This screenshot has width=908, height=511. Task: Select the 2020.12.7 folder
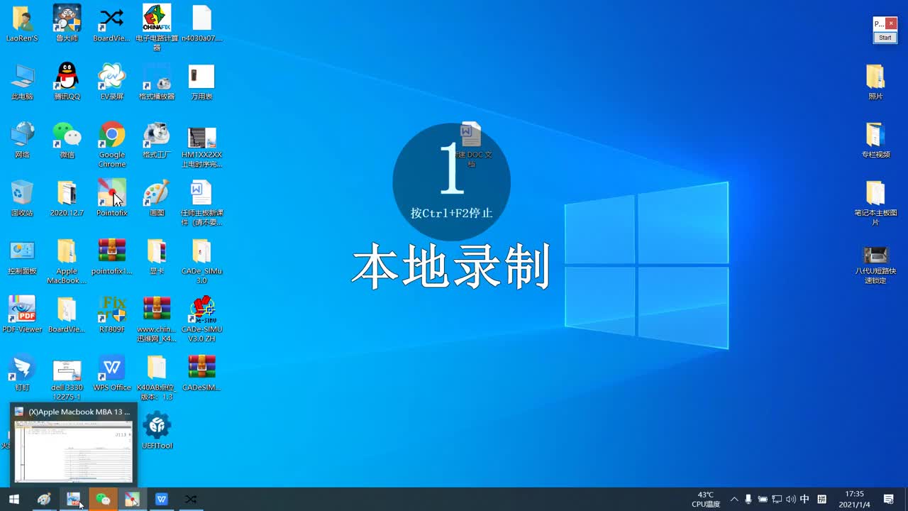coord(67,198)
